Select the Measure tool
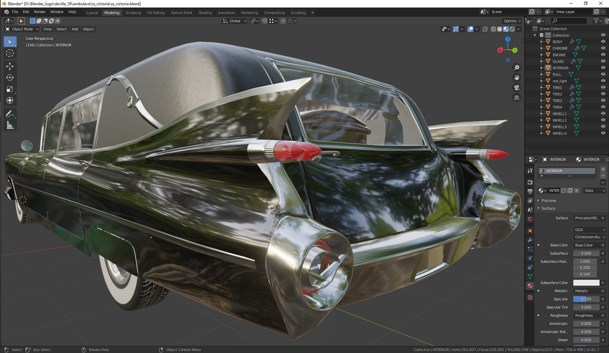This screenshot has width=609, height=353. [10, 126]
